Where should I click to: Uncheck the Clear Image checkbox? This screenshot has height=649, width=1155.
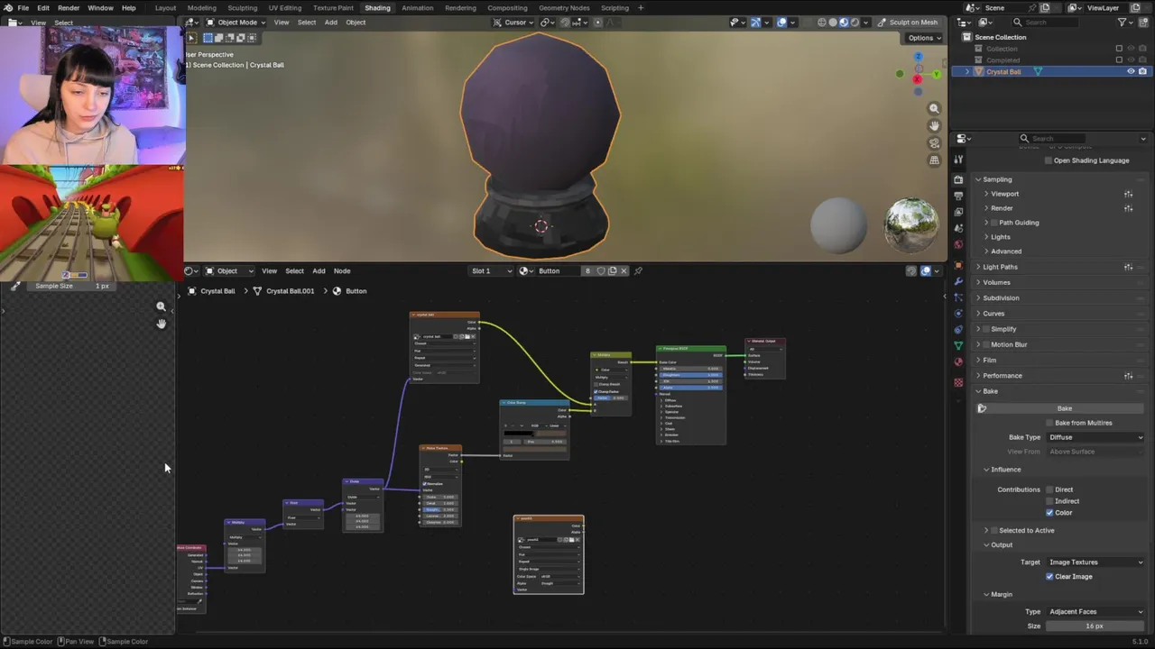click(x=1049, y=577)
